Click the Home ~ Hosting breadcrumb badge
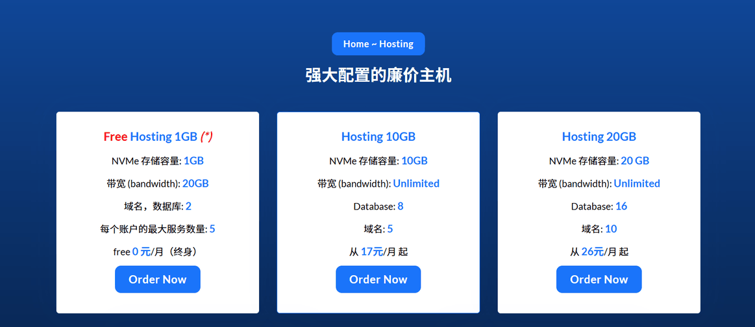 pos(378,44)
